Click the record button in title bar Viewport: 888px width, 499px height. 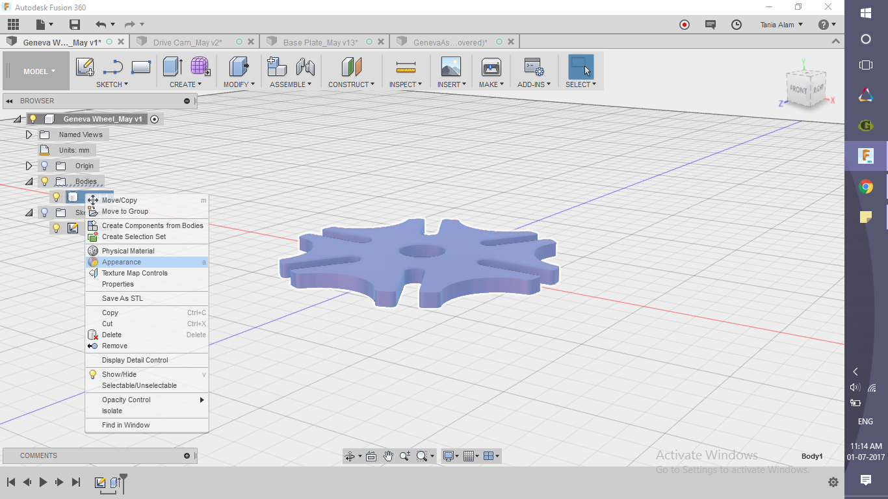coord(684,25)
